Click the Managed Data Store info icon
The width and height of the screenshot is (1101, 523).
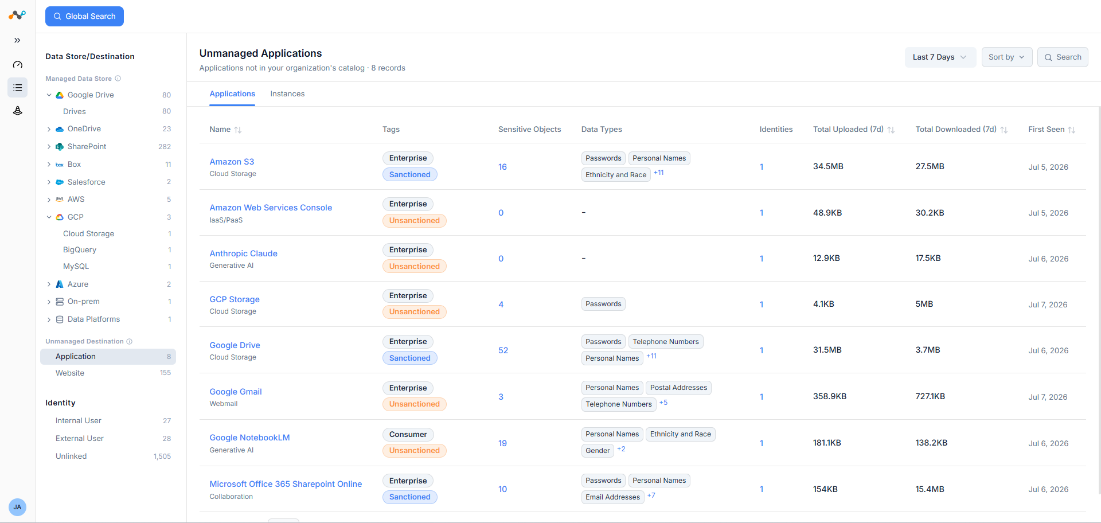tap(118, 79)
